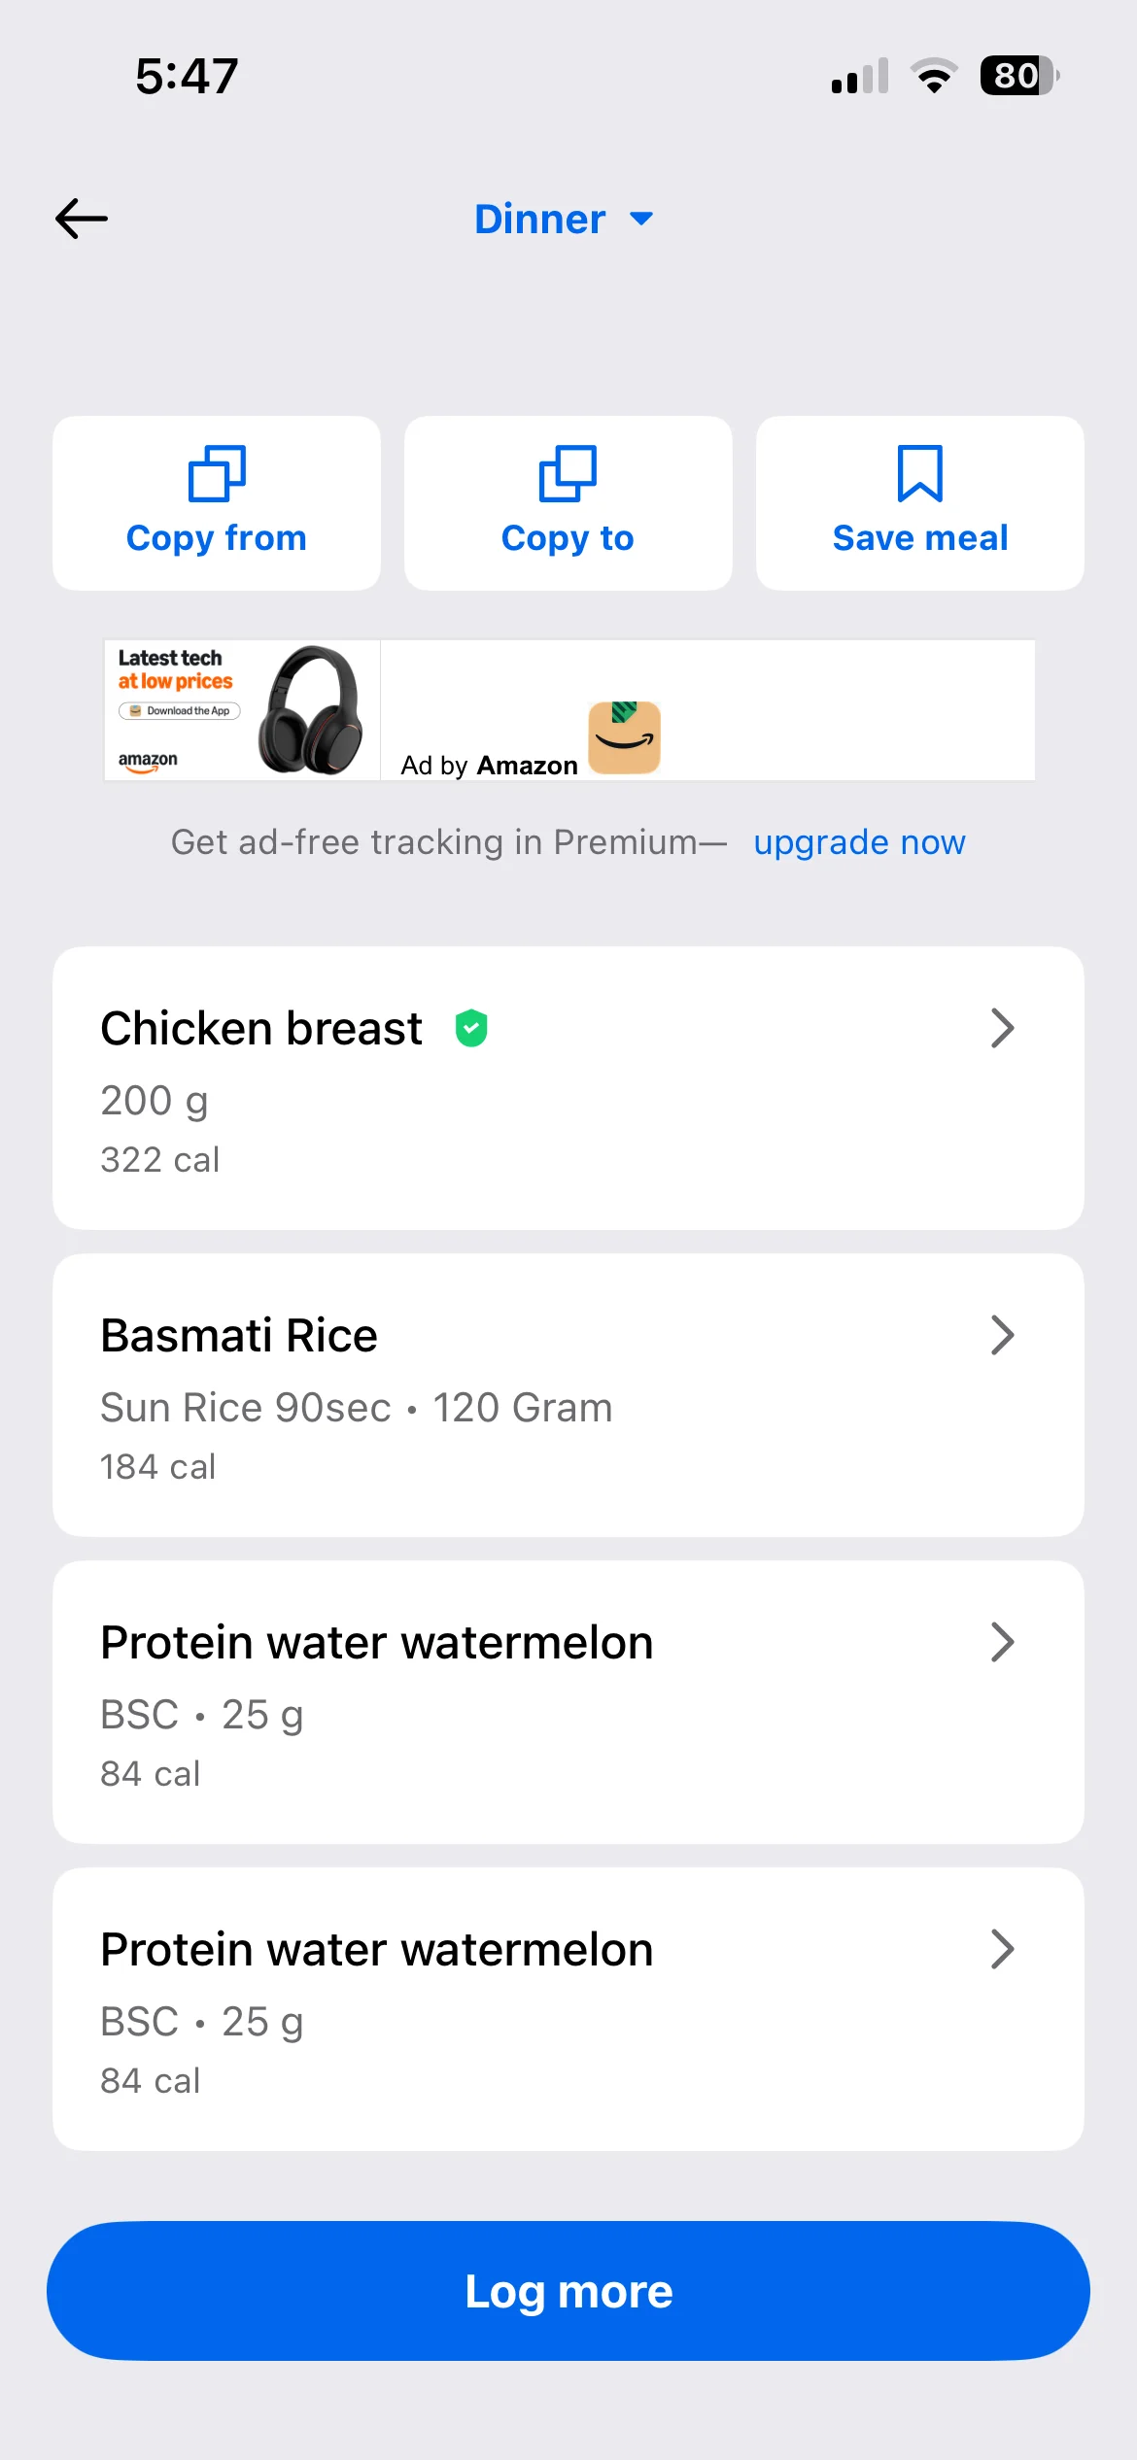Image resolution: width=1137 pixels, height=2460 pixels.
Task: Tap the Copy to overlapping-squares icon
Action: point(568,473)
